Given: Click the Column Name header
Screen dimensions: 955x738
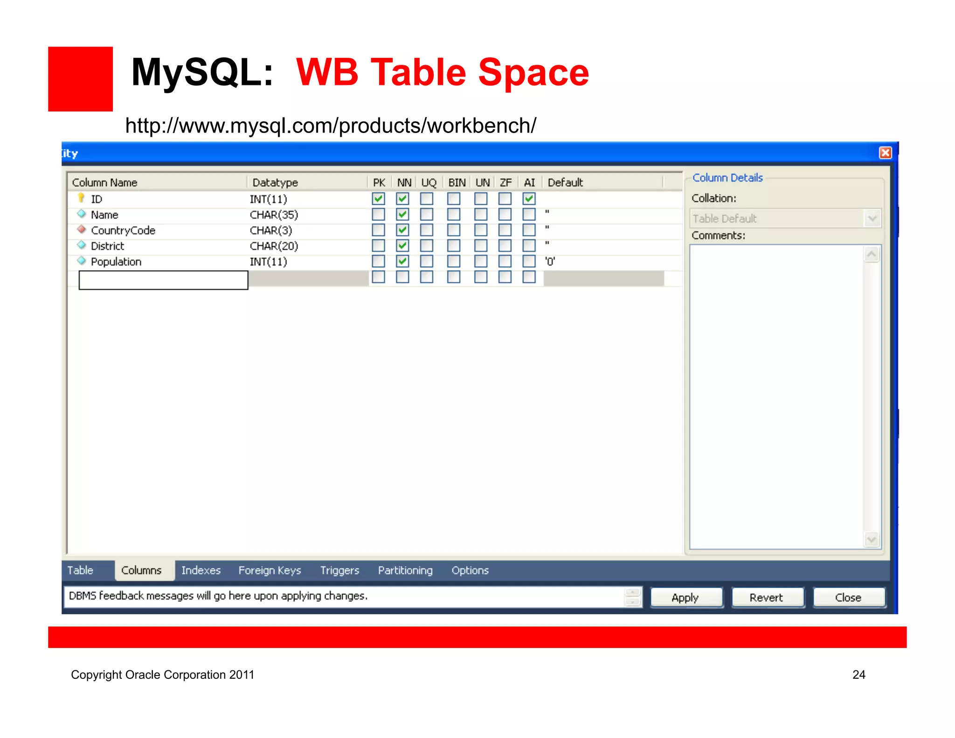Looking at the screenshot, I should [157, 182].
